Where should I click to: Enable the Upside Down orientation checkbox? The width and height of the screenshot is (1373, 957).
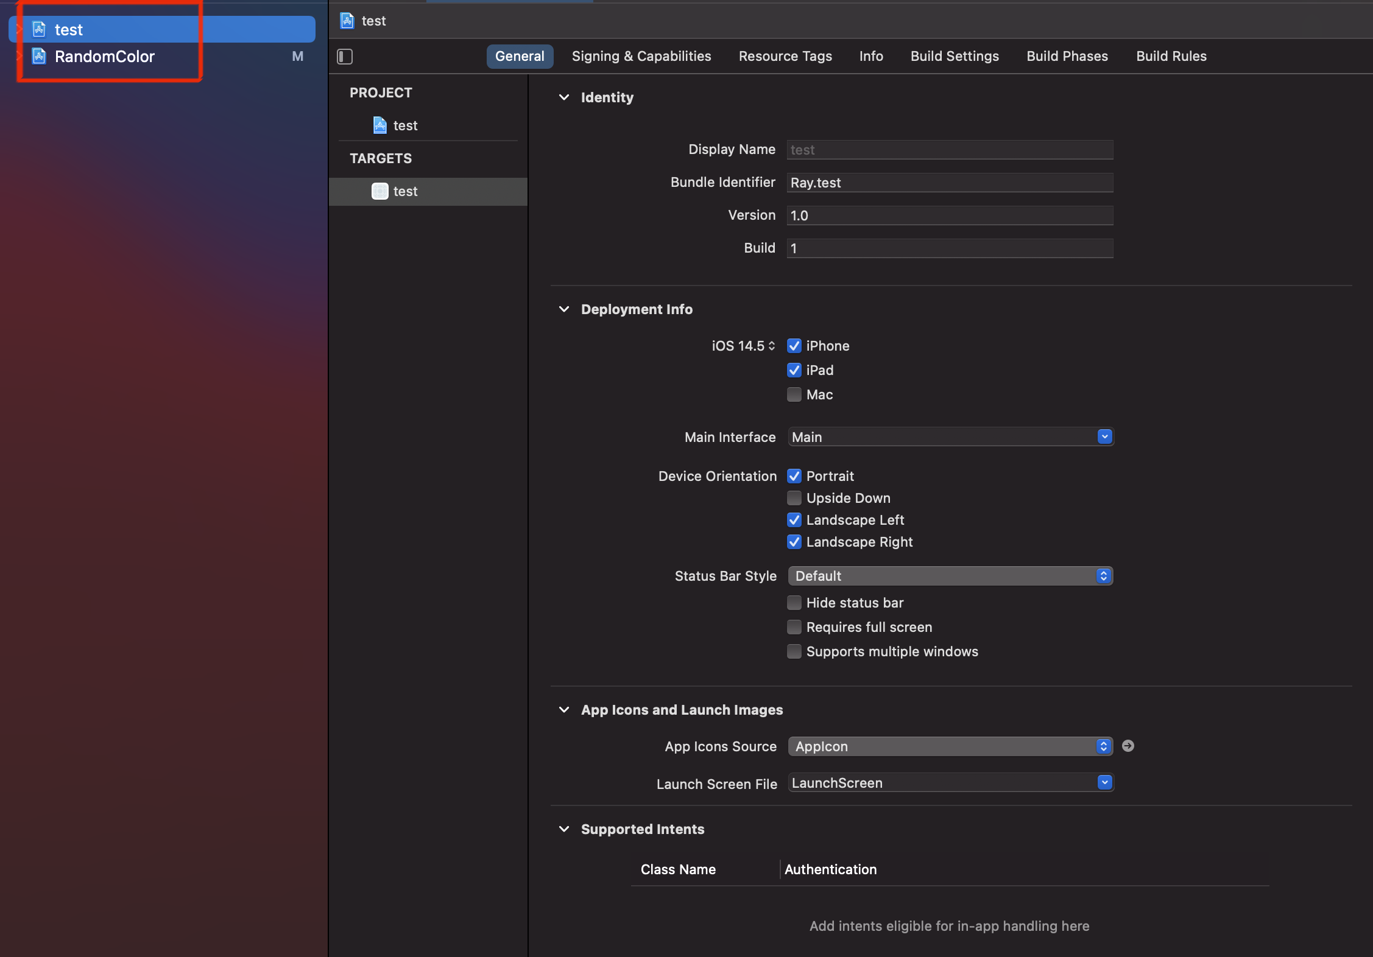point(794,498)
